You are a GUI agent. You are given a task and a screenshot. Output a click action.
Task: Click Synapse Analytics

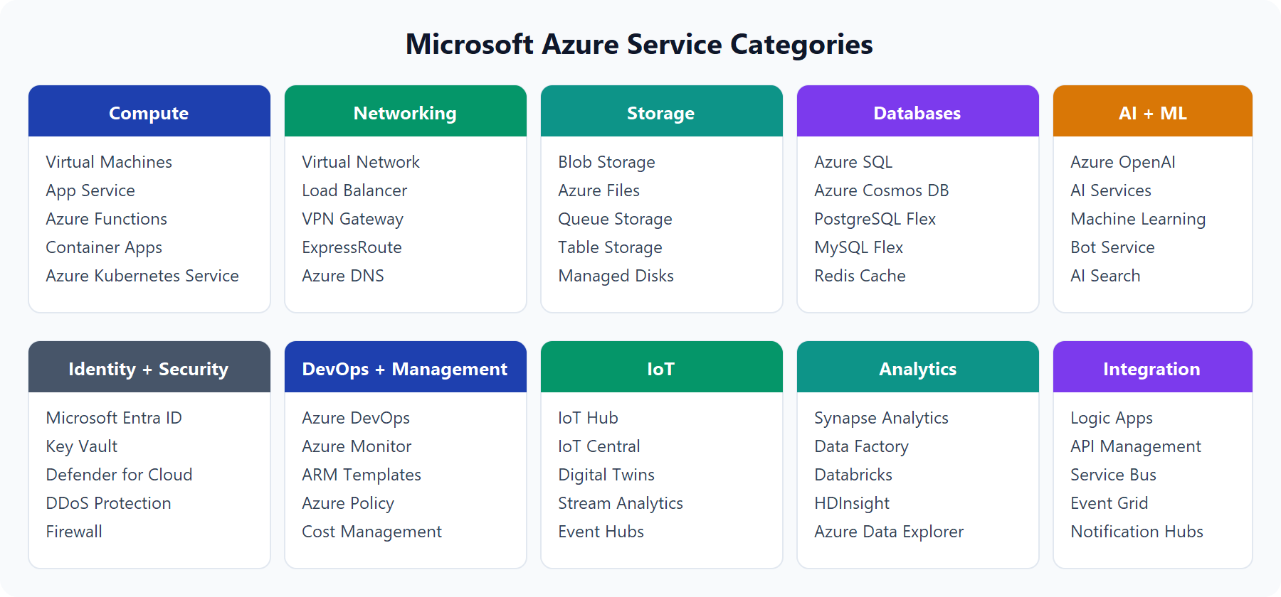coord(881,418)
